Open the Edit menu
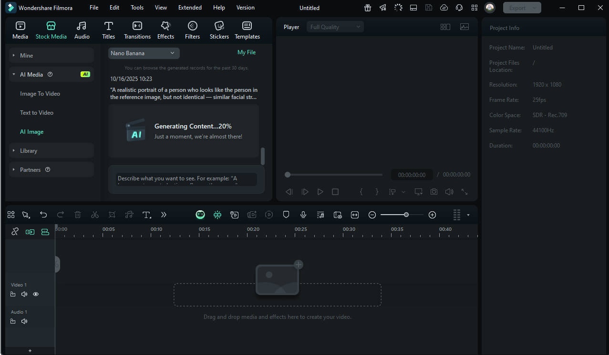 point(114,8)
